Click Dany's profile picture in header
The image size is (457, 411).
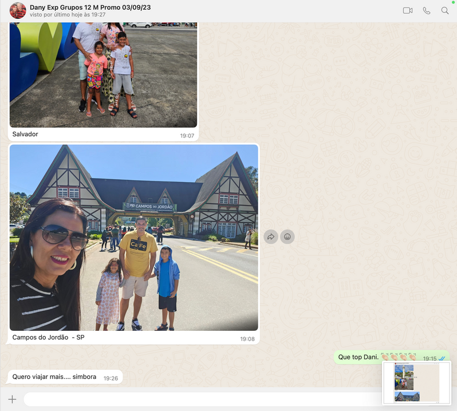[x=18, y=10]
